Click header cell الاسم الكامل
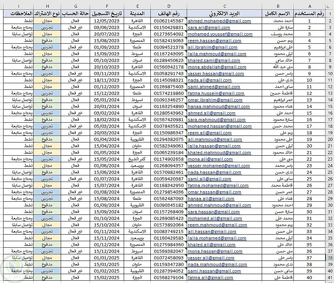This screenshot has height=283, width=334. click(278, 14)
